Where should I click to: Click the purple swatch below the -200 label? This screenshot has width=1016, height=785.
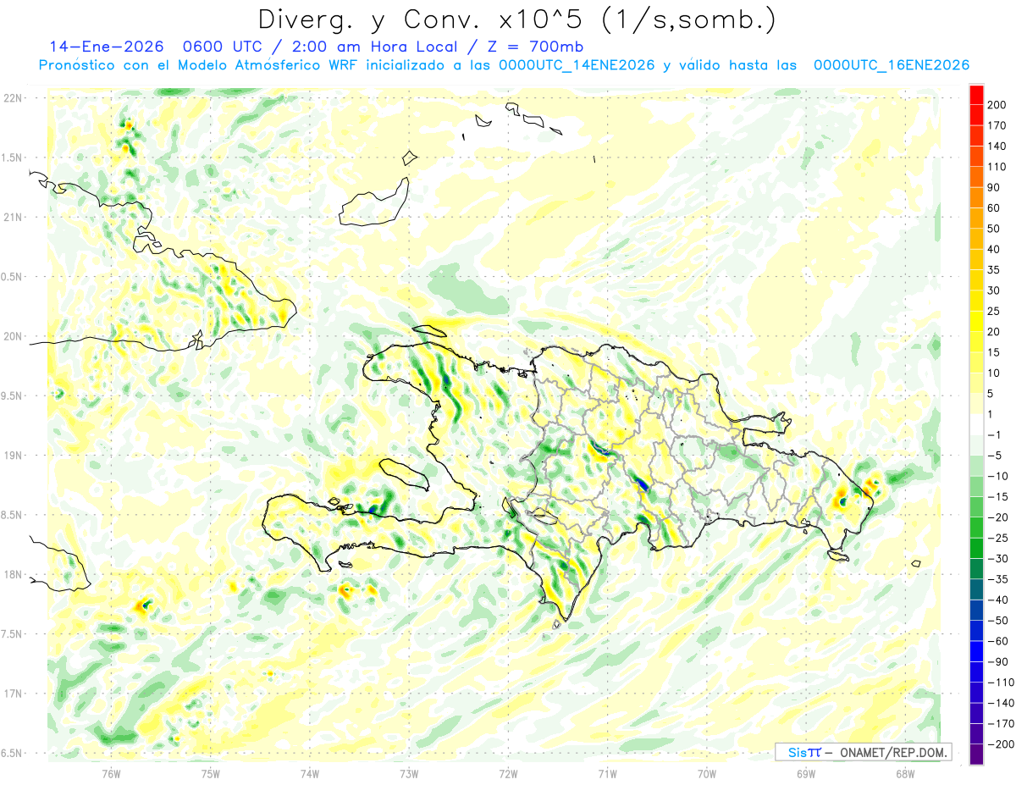click(x=976, y=755)
